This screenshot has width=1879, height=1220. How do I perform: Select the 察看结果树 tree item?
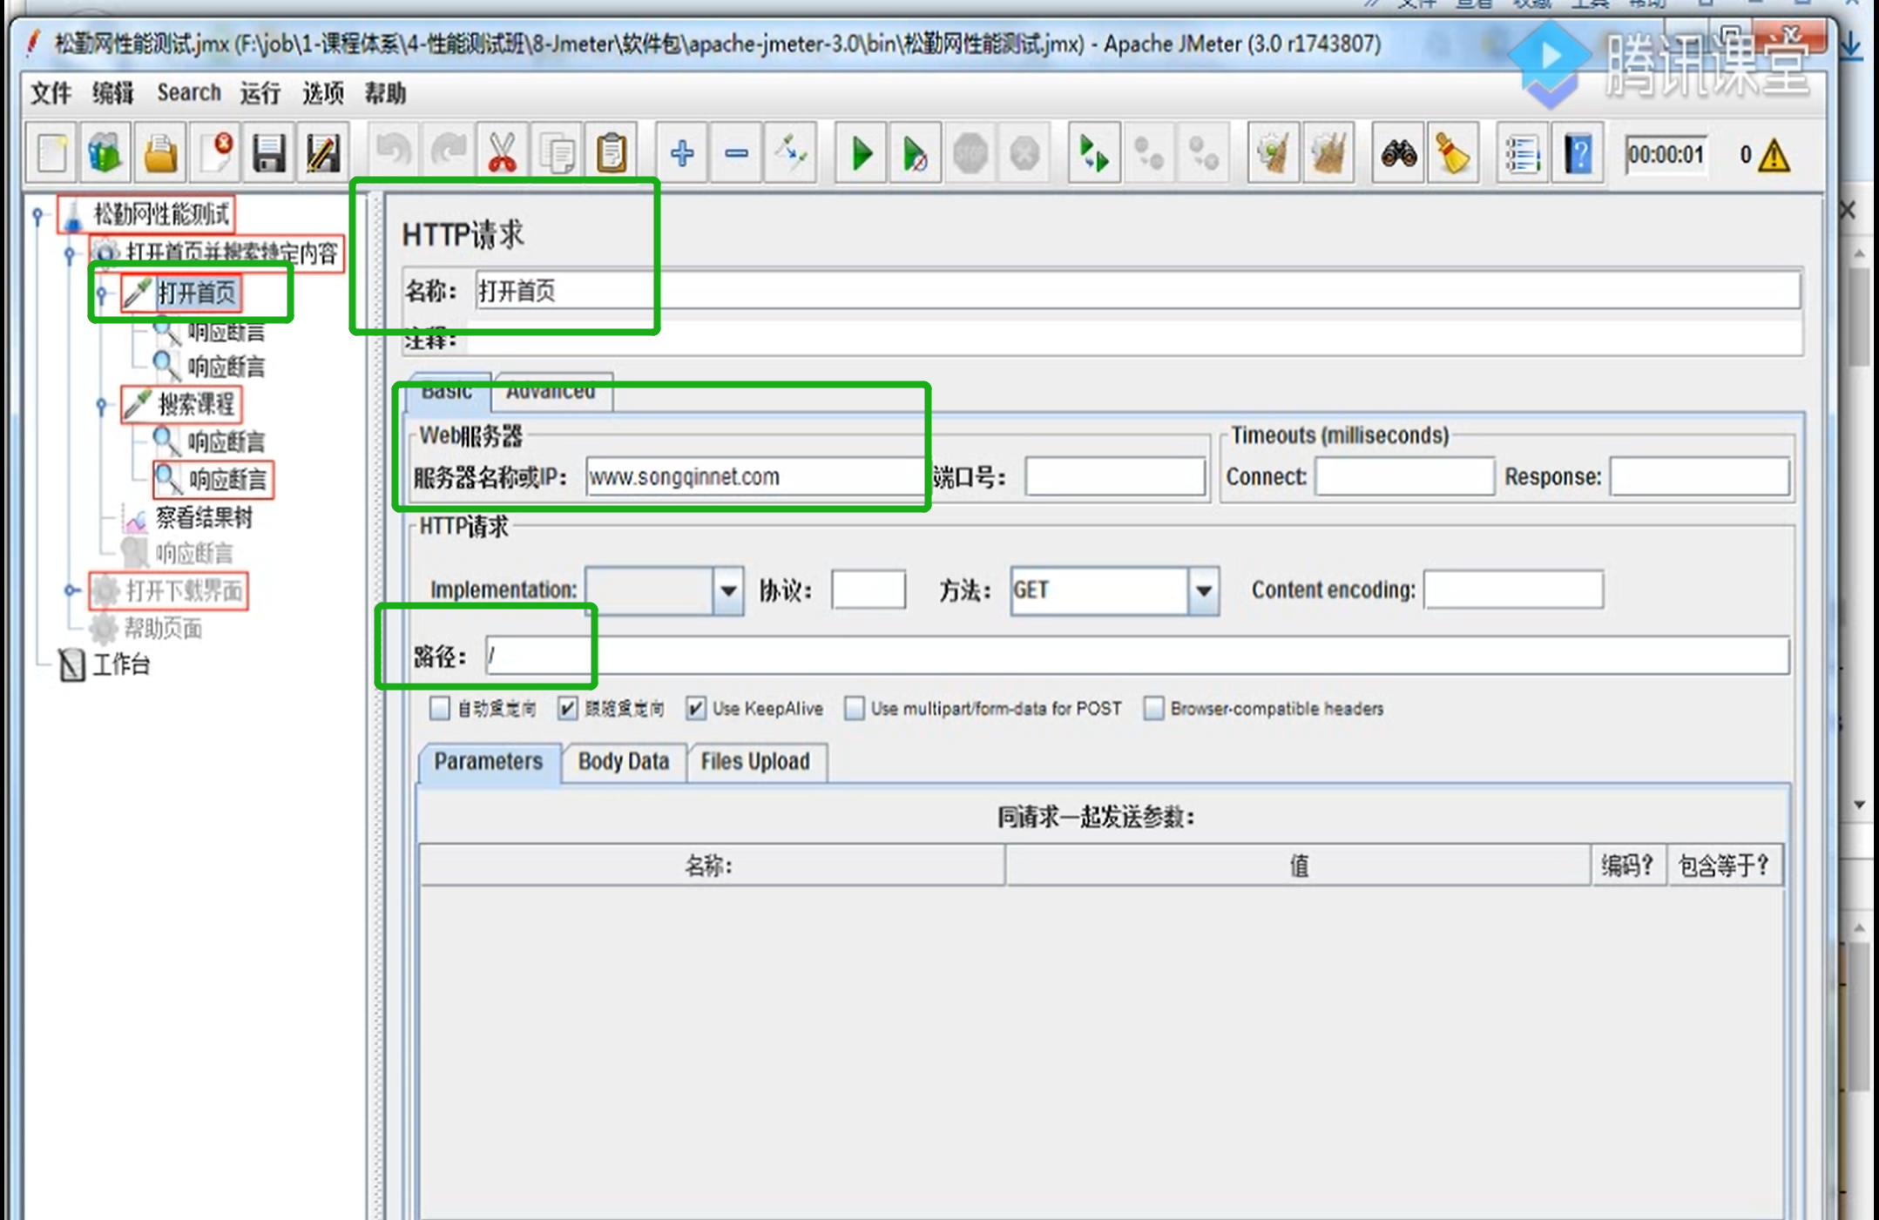click(x=203, y=518)
